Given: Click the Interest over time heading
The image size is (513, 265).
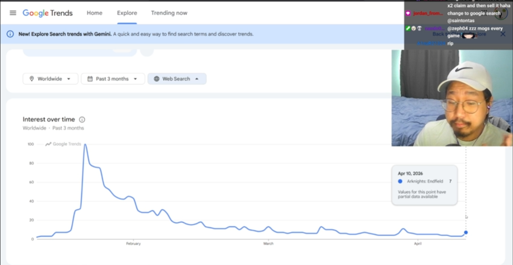Looking at the screenshot, I should coord(49,119).
